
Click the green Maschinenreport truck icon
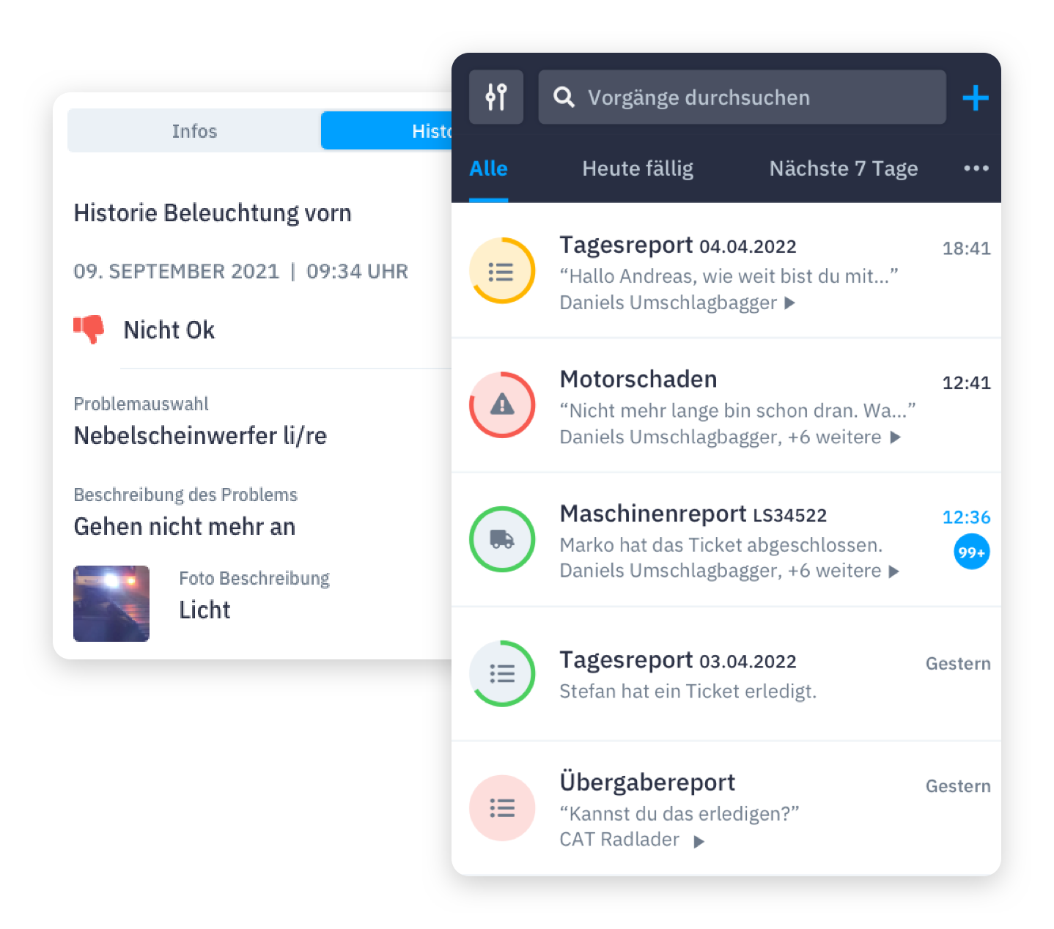(502, 539)
